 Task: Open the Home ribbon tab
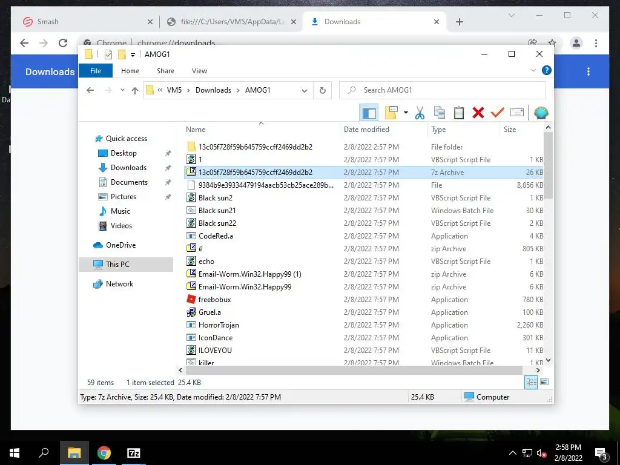pyautogui.click(x=130, y=71)
